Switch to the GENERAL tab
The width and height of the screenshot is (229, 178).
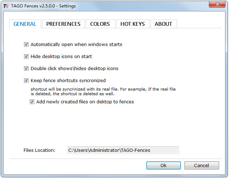pos(25,24)
